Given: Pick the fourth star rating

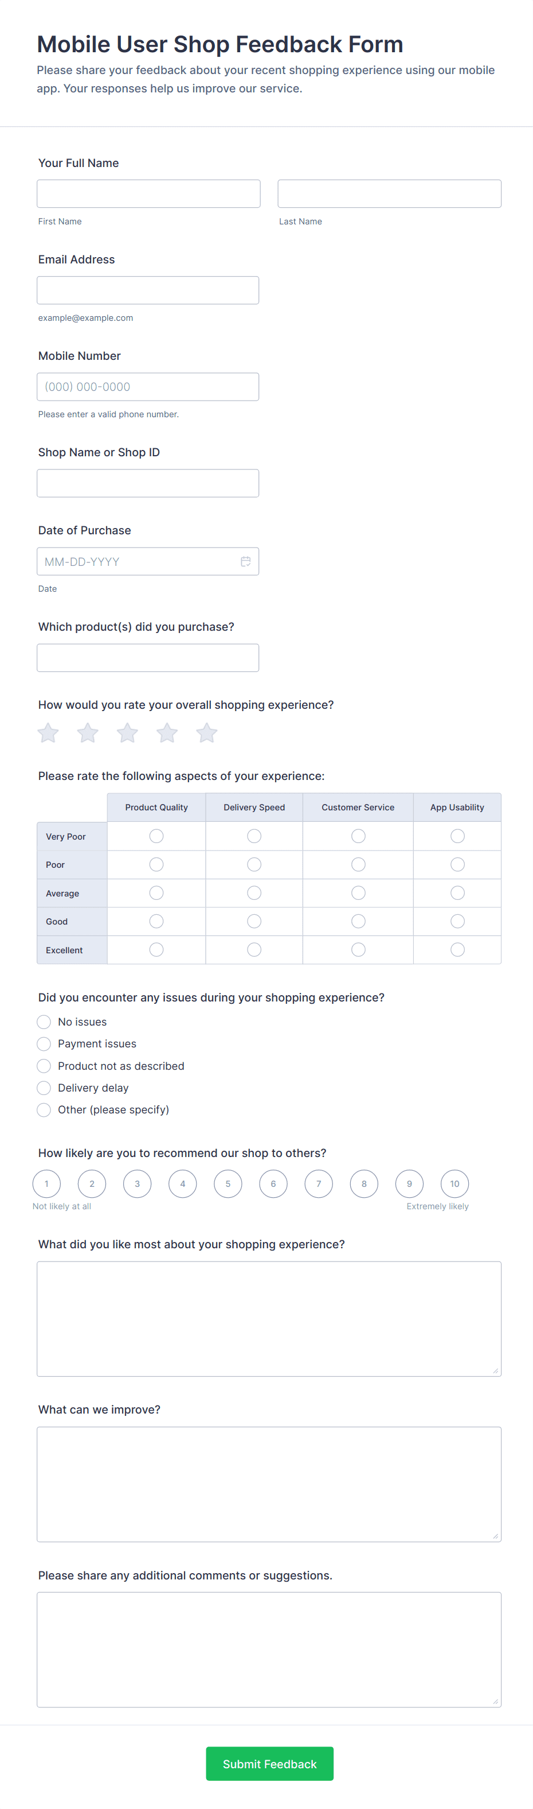Looking at the screenshot, I should (x=167, y=733).
